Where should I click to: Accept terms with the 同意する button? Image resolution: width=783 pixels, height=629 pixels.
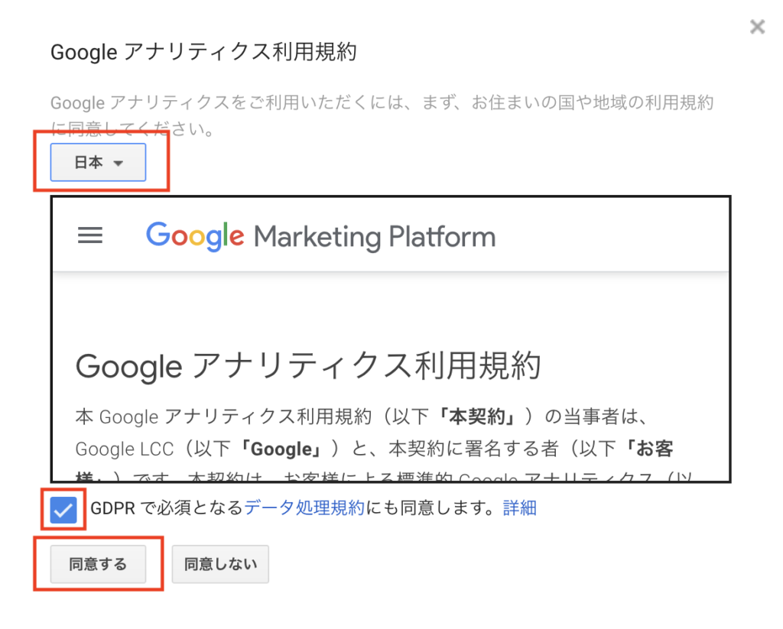click(98, 564)
